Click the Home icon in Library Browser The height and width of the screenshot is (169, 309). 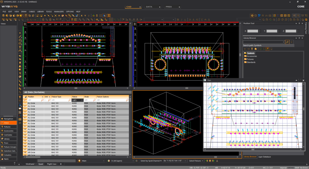click(256, 49)
